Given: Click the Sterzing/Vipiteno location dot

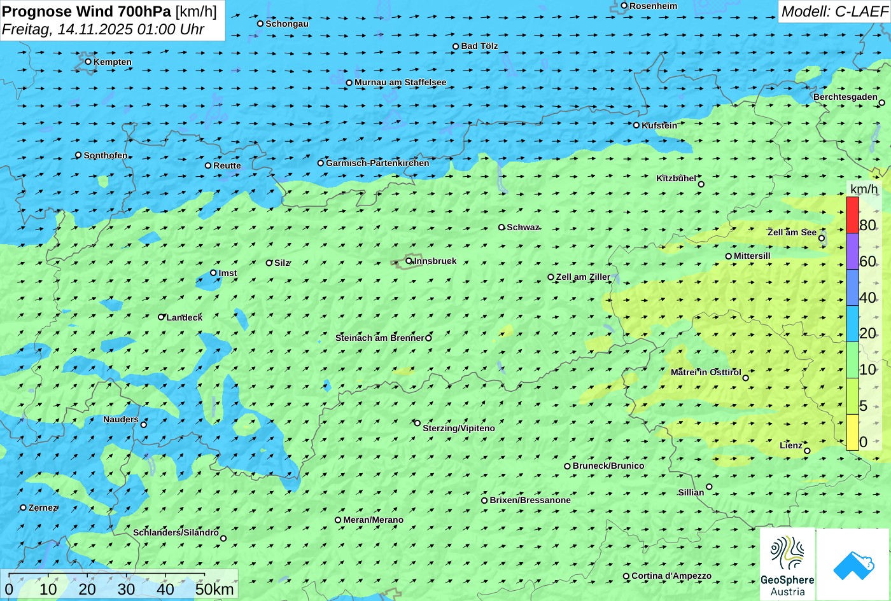Looking at the screenshot, I should pyautogui.click(x=417, y=423).
